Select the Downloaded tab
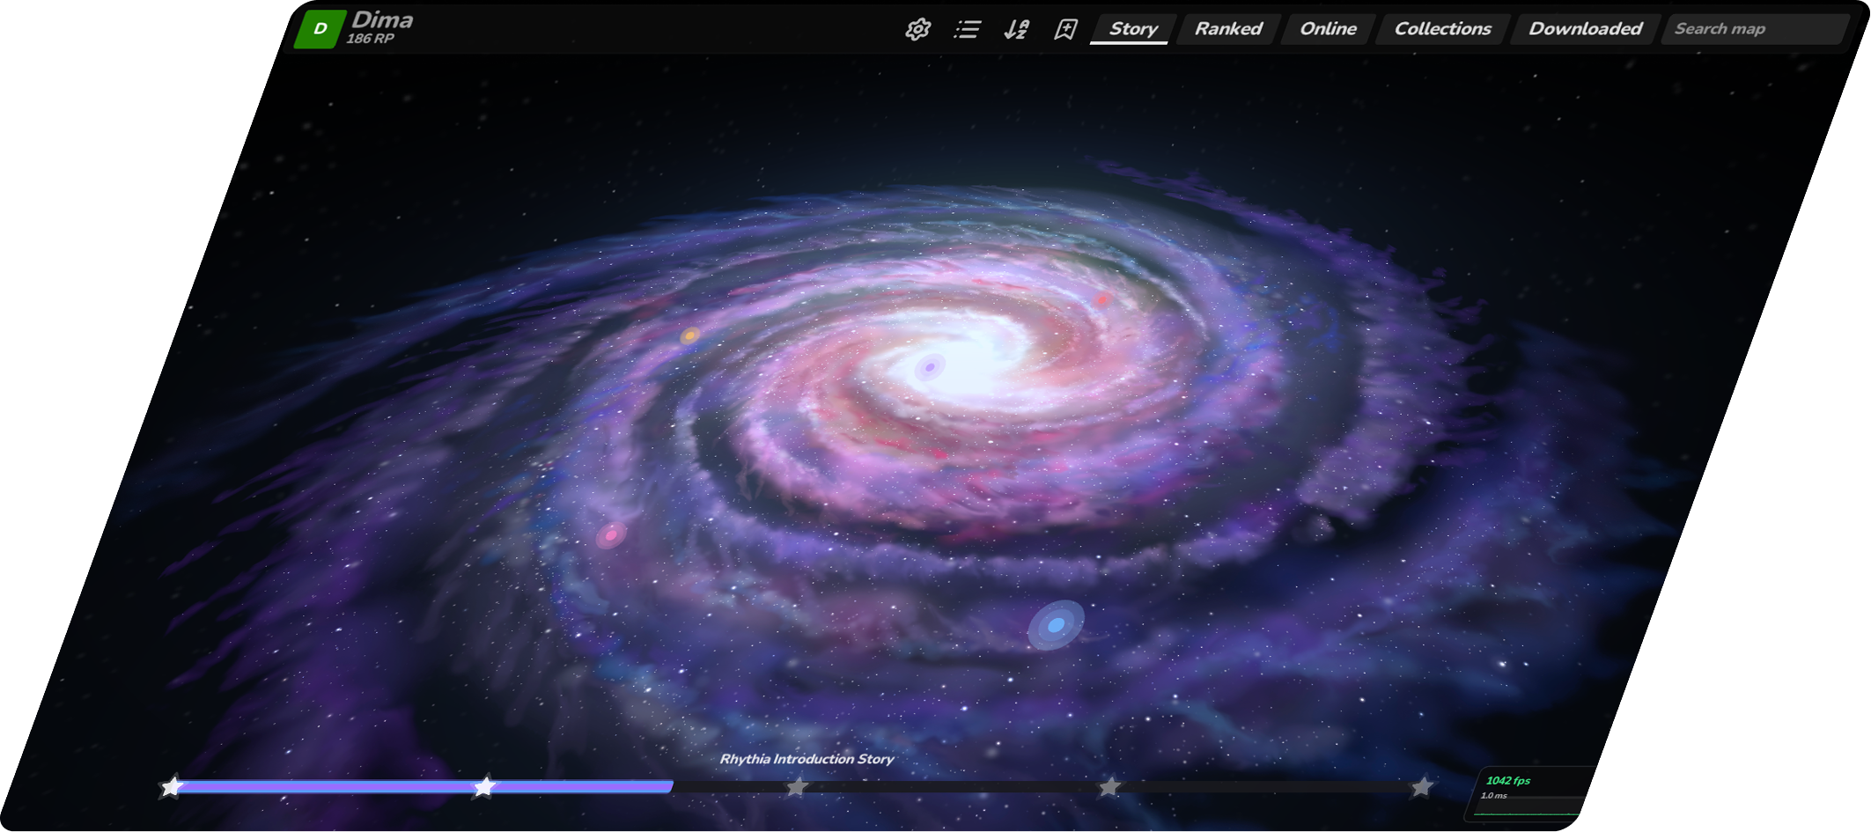The height and width of the screenshot is (832, 1871). (x=1585, y=29)
